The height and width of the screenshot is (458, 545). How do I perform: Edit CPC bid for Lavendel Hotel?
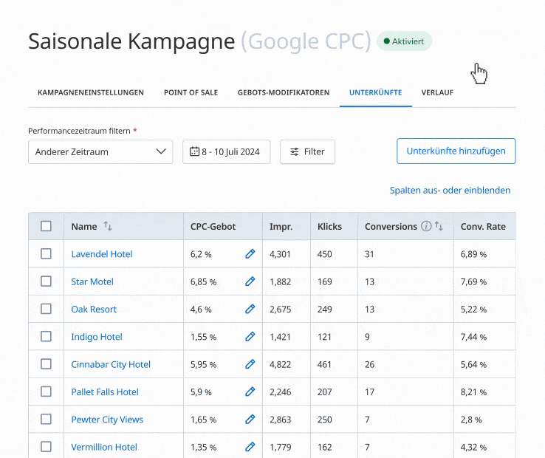(x=250, y=254)
